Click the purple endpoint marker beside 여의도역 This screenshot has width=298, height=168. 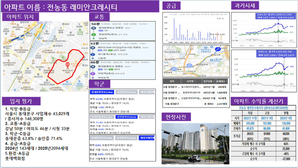point(93,78)
